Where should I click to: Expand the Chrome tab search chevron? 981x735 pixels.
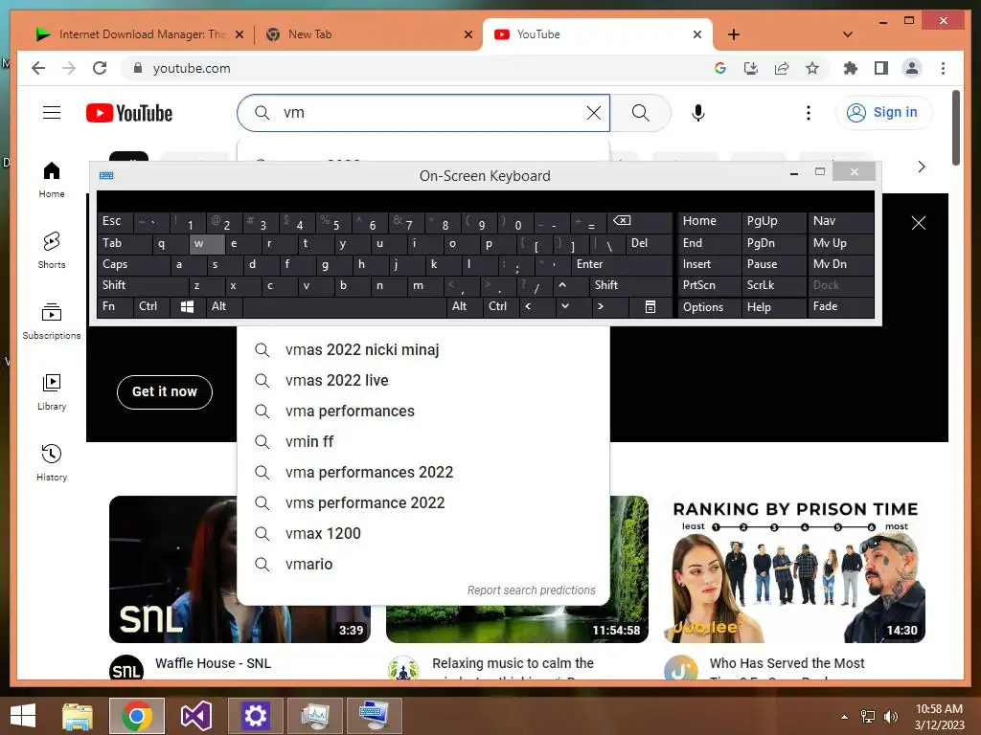tap(847, 34)
